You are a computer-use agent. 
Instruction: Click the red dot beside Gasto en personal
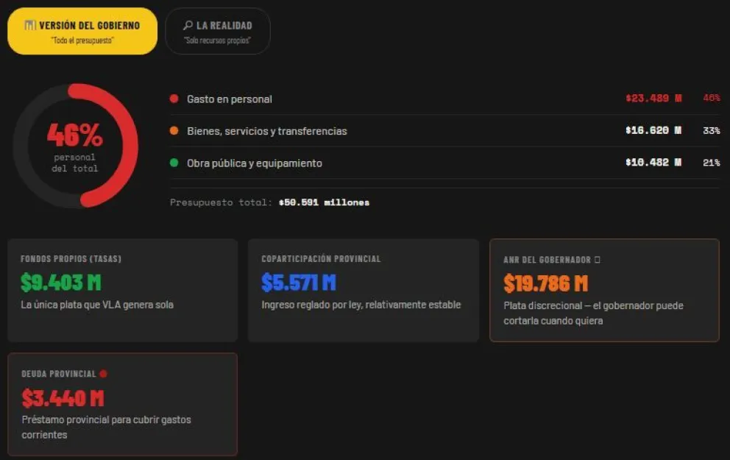click(x=174, y=99)
